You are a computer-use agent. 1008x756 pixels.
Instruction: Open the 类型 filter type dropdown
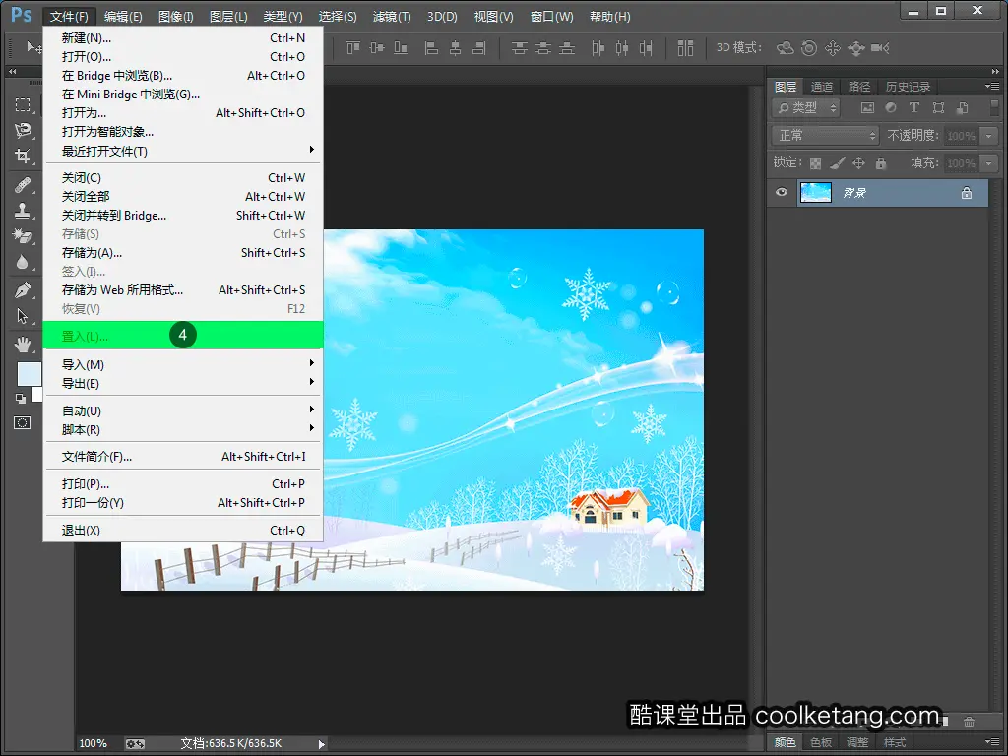pyautogui.click(x=807, y=108)
